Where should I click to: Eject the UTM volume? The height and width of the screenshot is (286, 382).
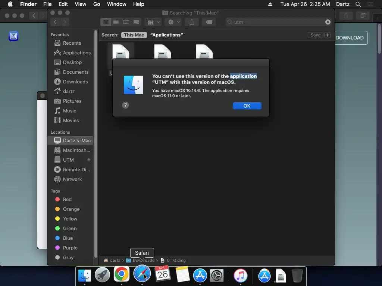89,160
